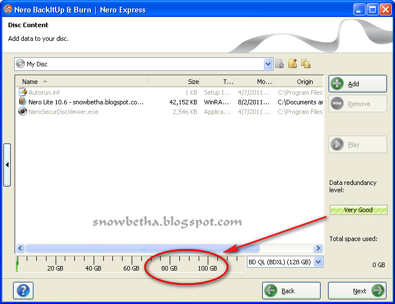Viewport: 395px width, 304px height.
Task: Select Nero Lite 10.6 - snowbetha.blogspot.co... row
Action: click(170, 102)
